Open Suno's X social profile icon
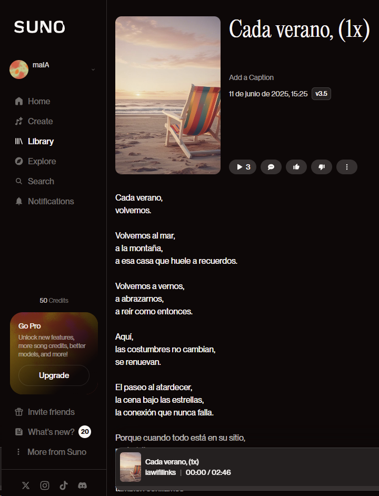Screen dimensions: 379x496 point(26,485)
